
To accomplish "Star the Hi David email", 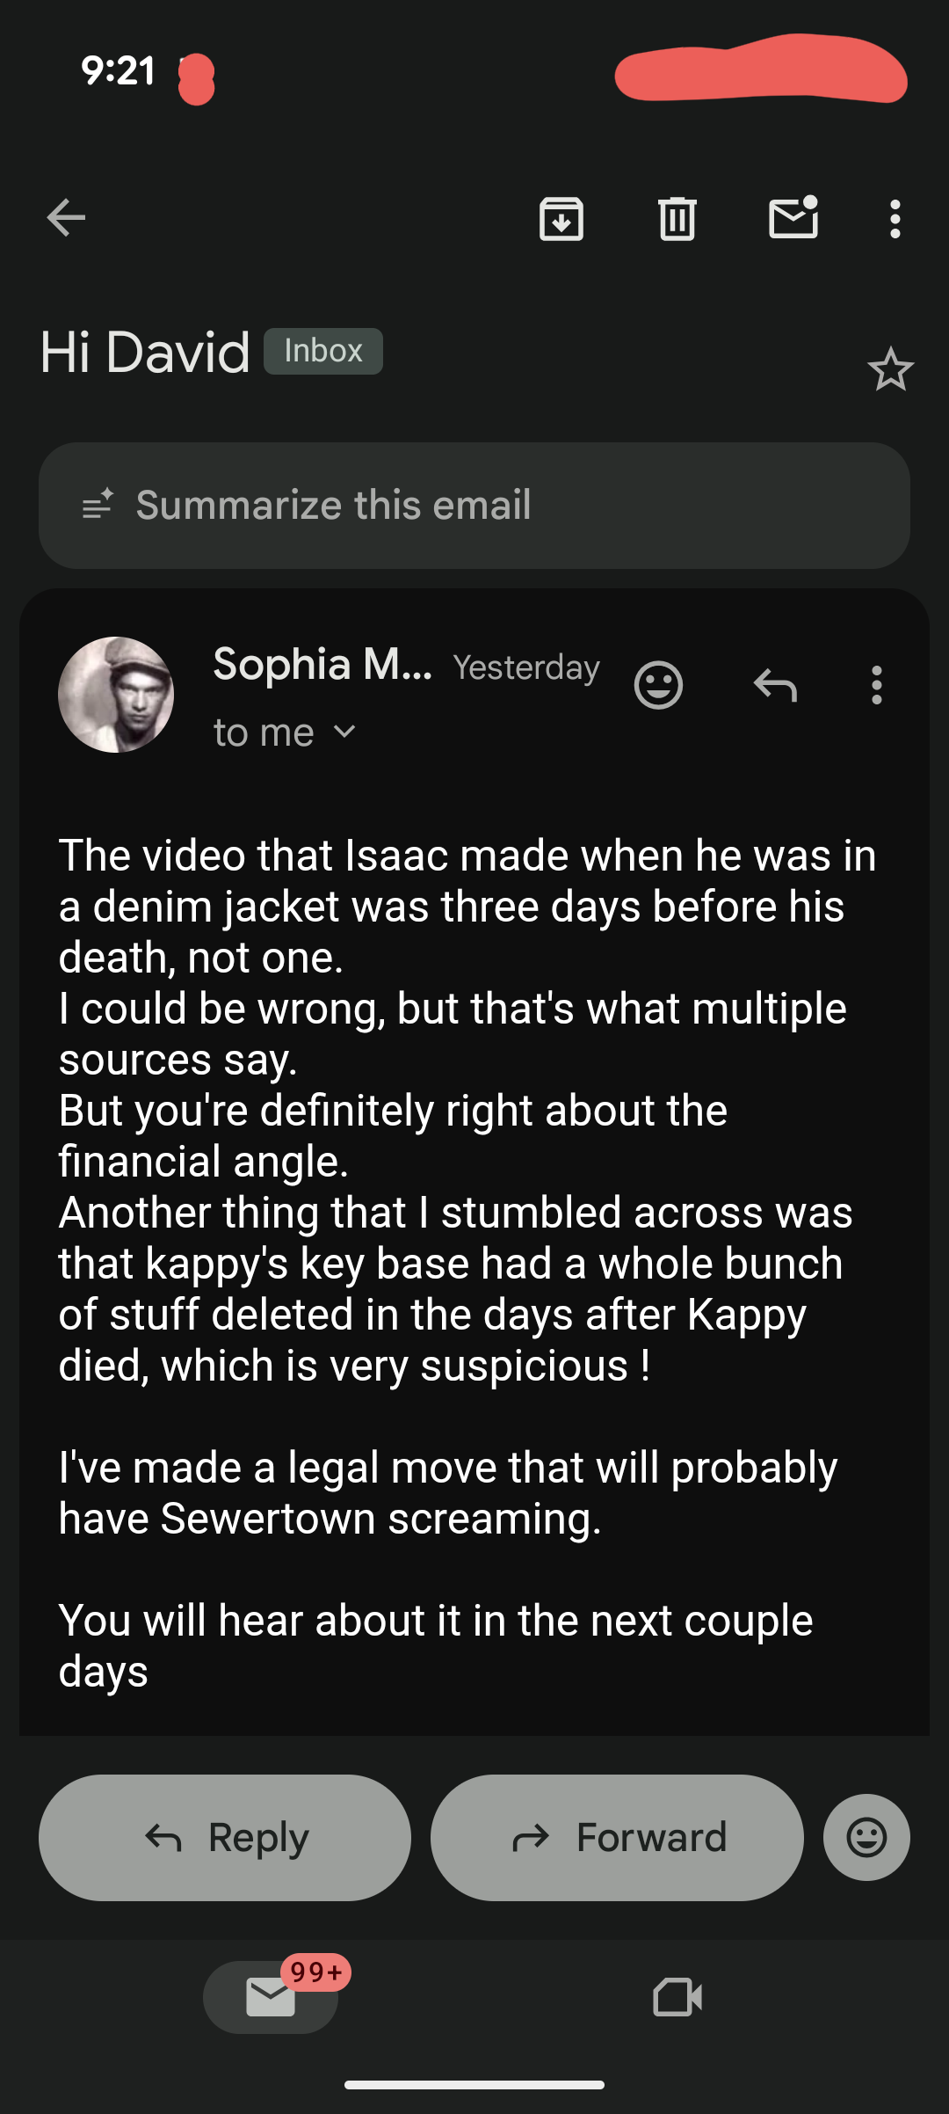I will click(x=890, y=369).
